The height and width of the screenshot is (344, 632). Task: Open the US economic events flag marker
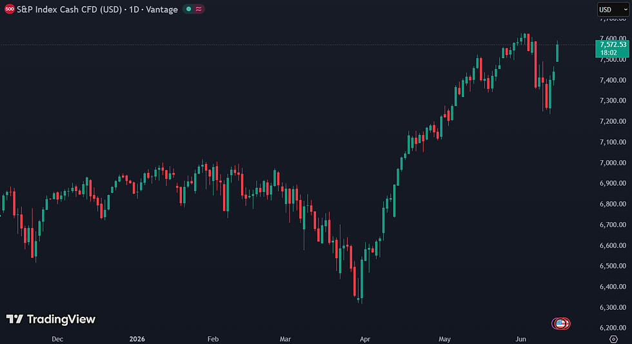560,323
